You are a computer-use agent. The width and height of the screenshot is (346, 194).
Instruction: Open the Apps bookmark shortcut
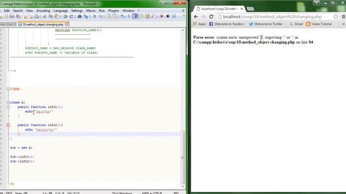click(199, 24)
